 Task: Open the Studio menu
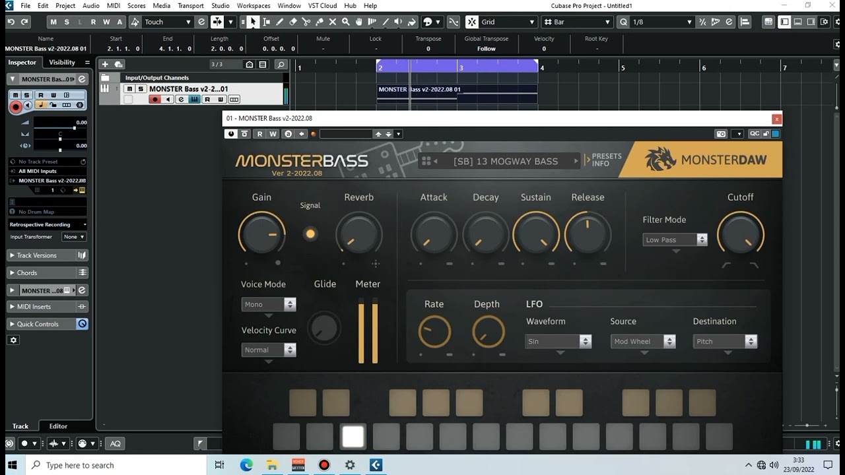point(220,5)
